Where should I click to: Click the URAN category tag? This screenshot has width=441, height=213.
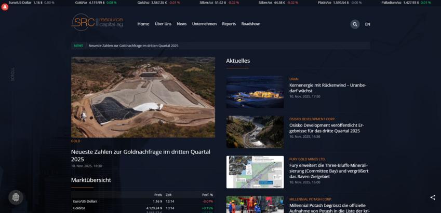[x=294, y=79]
